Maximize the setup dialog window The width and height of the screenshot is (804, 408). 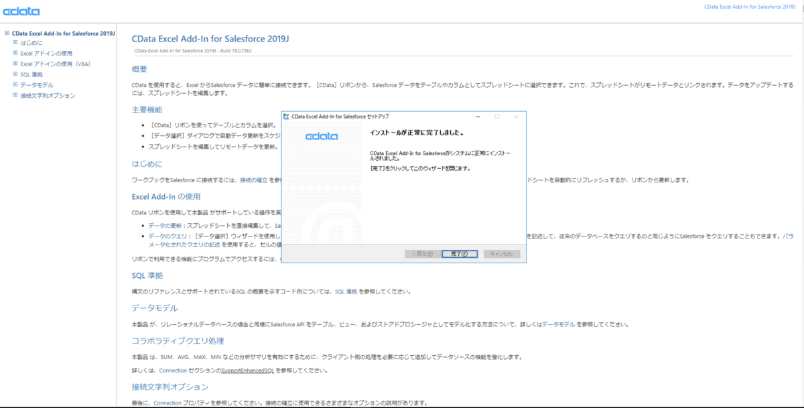pyautogui.click(x=496, y=117)
